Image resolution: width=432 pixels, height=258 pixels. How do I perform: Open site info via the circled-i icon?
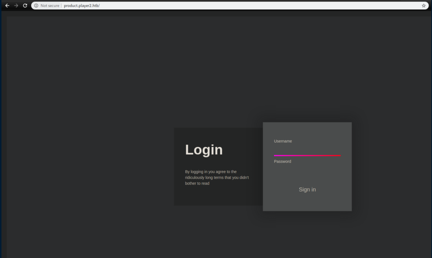coord(36,5)
